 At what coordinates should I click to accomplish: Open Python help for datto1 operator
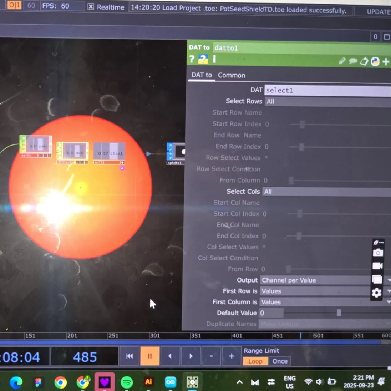click(203, 59)
